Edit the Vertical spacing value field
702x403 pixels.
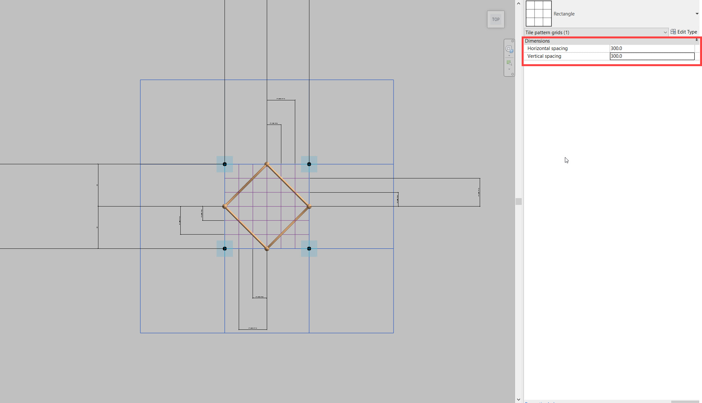coord(652,56)
